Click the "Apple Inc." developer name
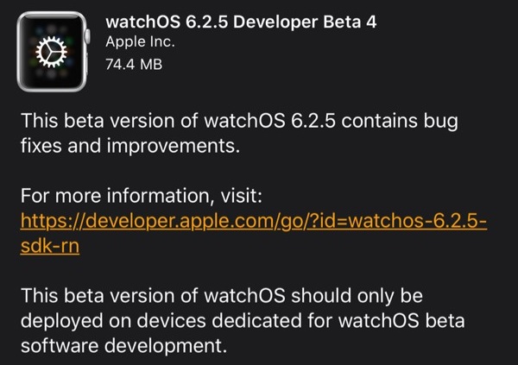This screenshot has width=518, height=365. (x=140, y=42)
